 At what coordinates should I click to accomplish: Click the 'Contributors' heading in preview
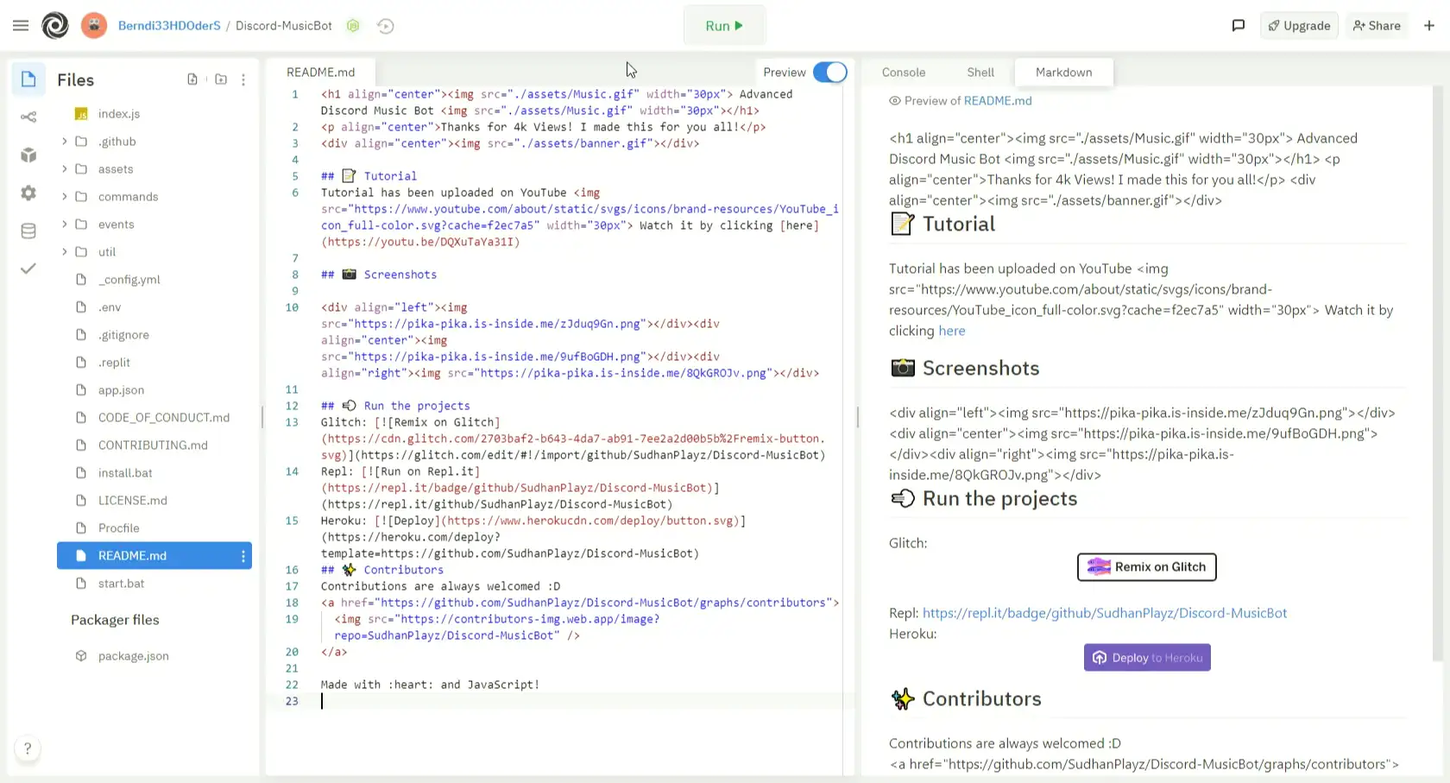pos(982,699)
